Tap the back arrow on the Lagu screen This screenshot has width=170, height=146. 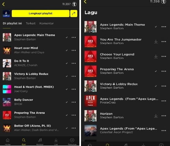[85, 2]
